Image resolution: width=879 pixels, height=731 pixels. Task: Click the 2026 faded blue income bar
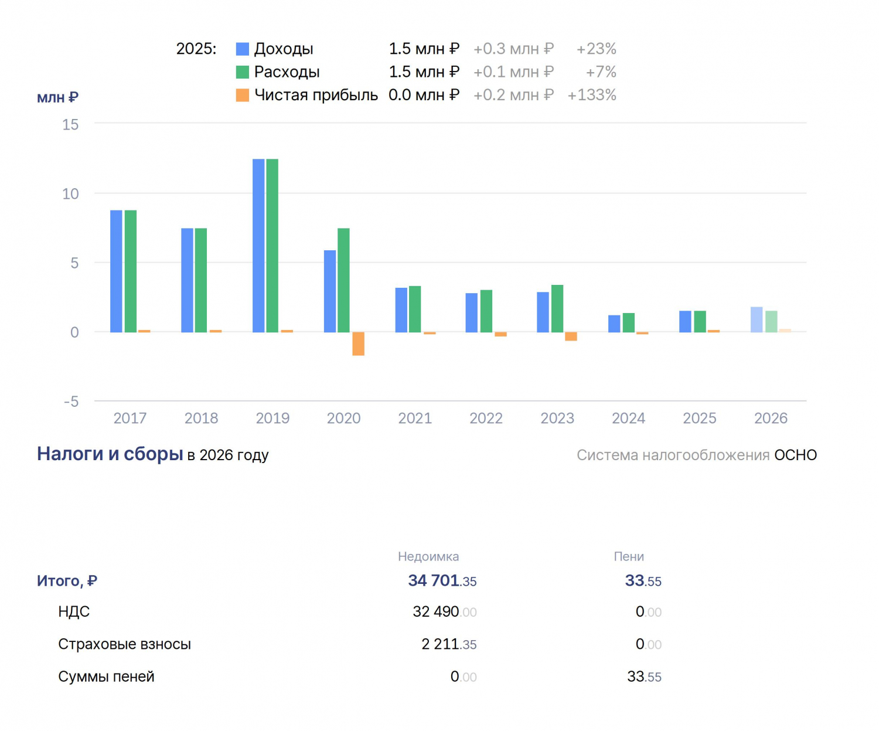point(757,320)
